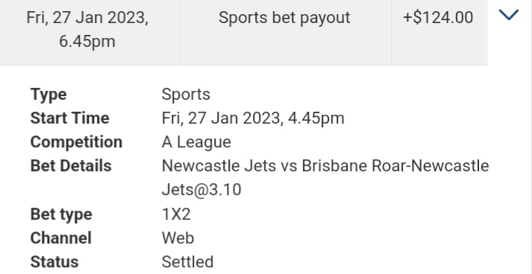
Task: Click the Bet Details label
Action: pos(71,166)
